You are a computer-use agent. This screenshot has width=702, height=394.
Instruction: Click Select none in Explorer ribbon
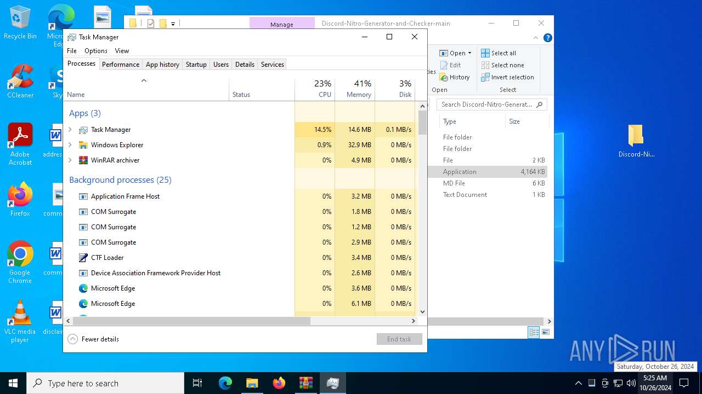coord(502,65)
